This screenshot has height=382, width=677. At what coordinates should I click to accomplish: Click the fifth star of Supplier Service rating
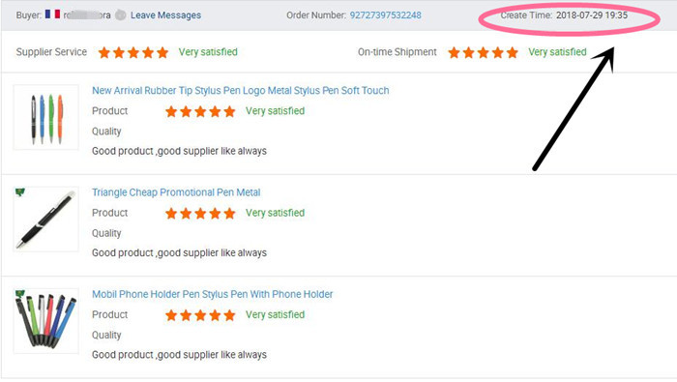tap(162, 52)
